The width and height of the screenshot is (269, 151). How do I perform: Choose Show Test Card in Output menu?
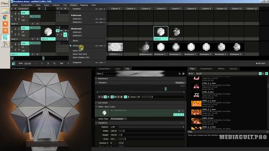point(79,54)
